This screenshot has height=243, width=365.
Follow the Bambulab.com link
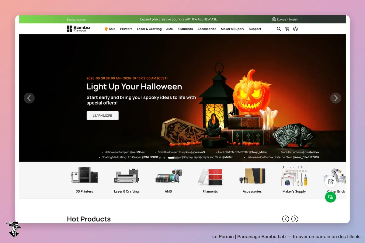(76, 19)
